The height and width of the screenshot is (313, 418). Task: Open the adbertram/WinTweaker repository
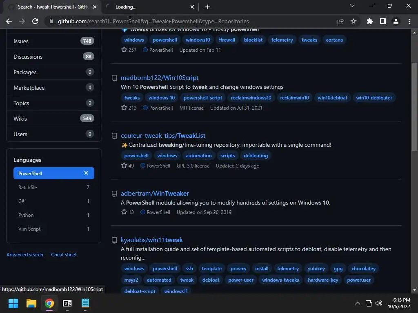155,194
